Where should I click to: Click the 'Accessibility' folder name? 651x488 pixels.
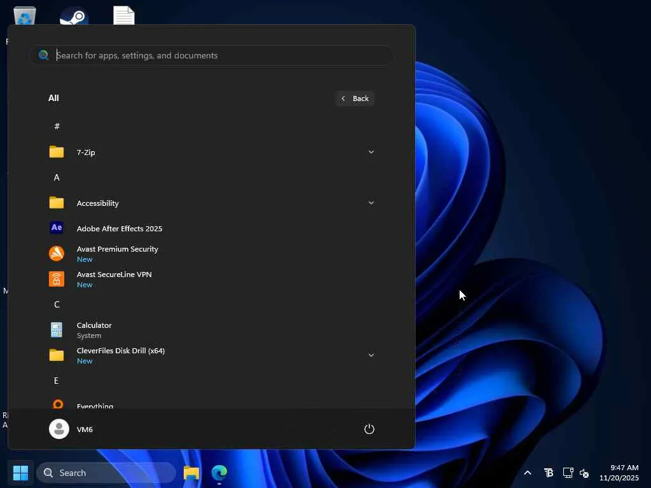pos(97,203)
